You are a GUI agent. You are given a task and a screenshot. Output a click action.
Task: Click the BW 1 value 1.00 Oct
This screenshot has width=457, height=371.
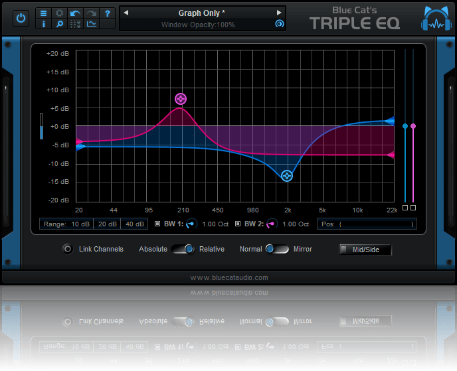click(x=215, y=224)
